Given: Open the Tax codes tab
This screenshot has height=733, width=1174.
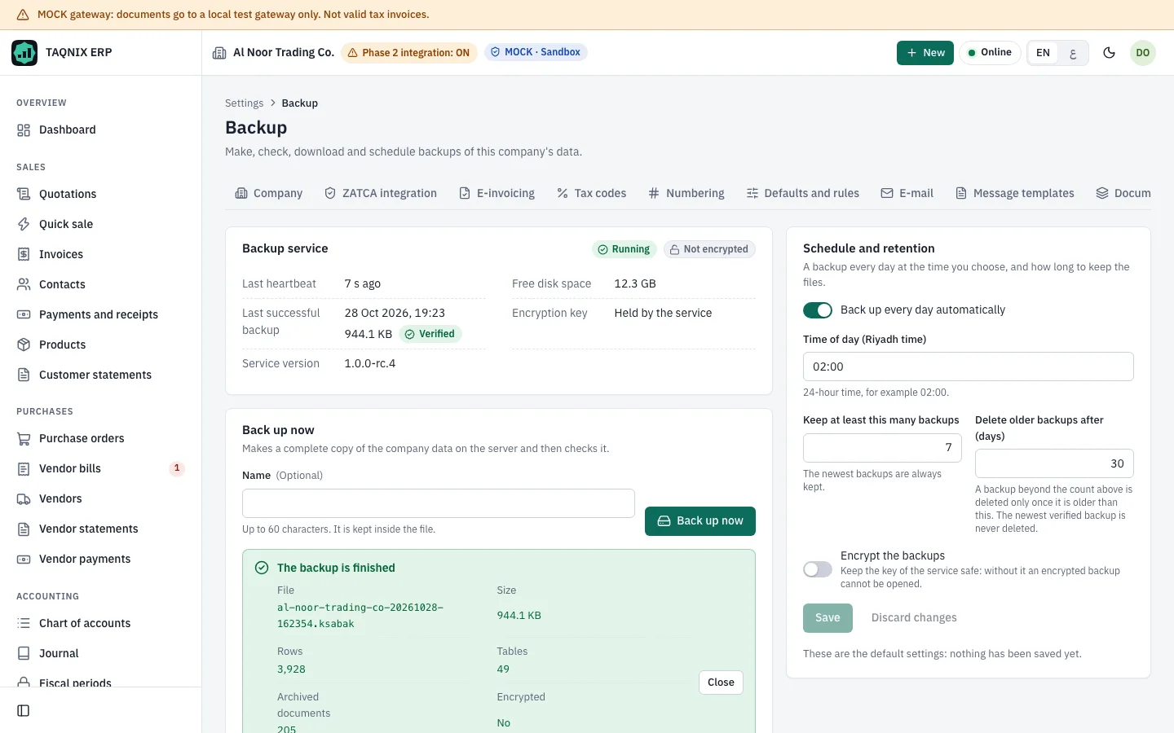Looking at the screenshot, I should [x=591, y=194].
